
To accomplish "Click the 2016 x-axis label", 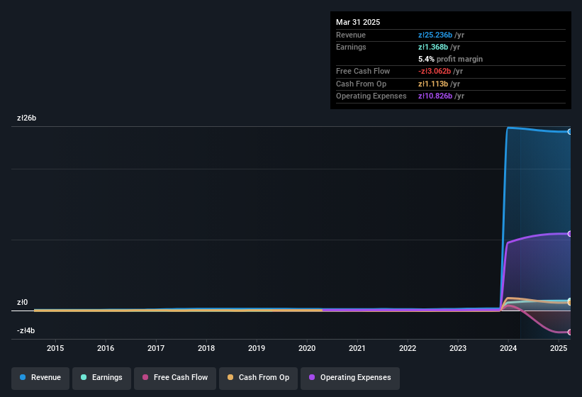I will pos(106,348).
